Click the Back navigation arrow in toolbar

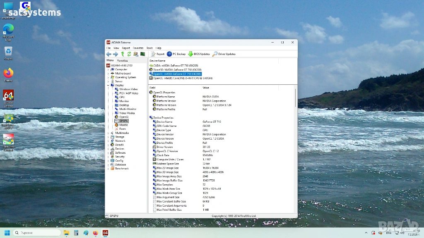[x=108, y=54]
